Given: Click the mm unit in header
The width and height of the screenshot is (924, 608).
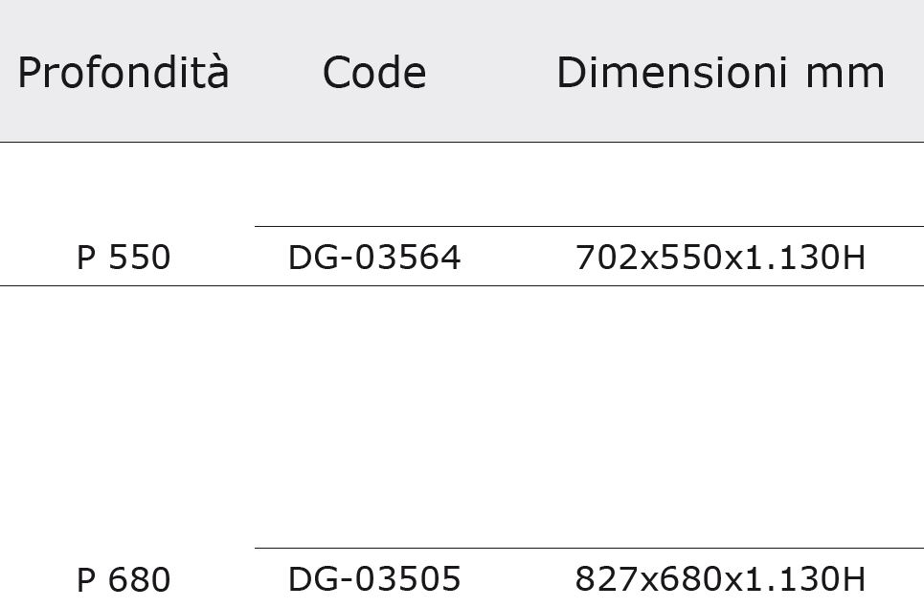Looking at the screenshot, I should click(x=845, y=77).
